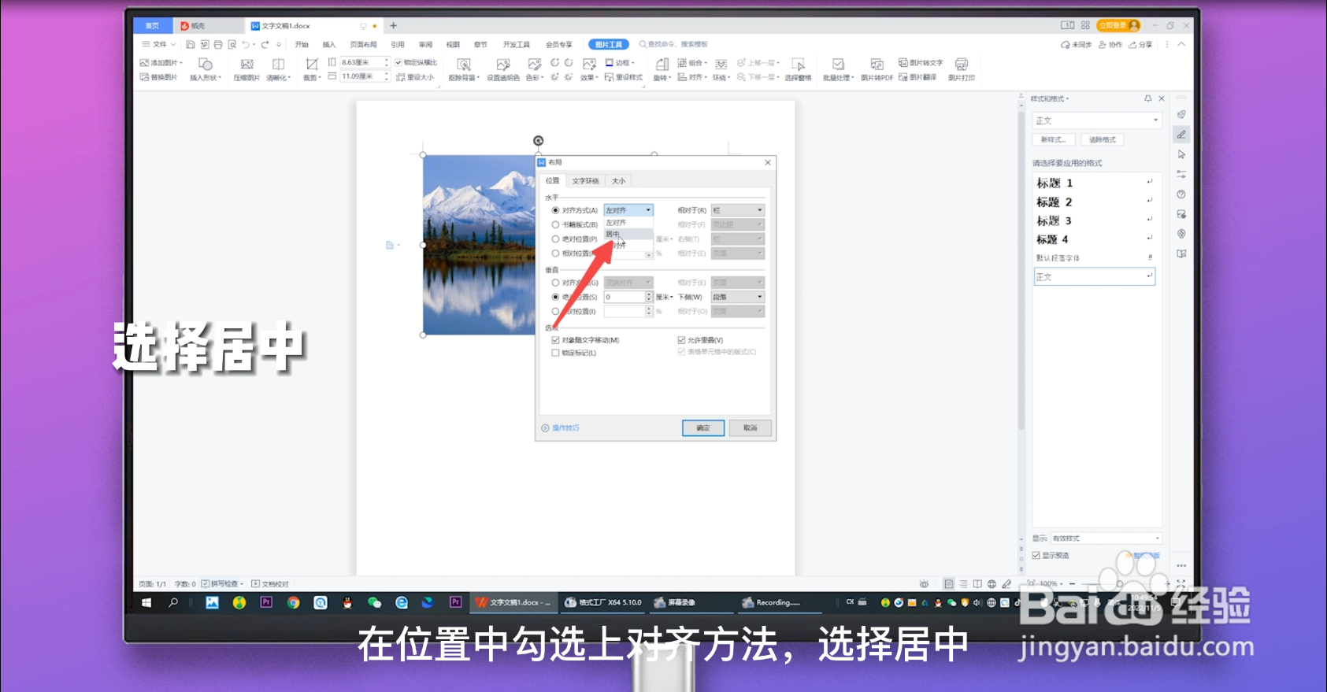Open the 显示 有效样式 dropdown
The height and width of the screenshot is (692, 1327).
click(x=1106, y=538)
